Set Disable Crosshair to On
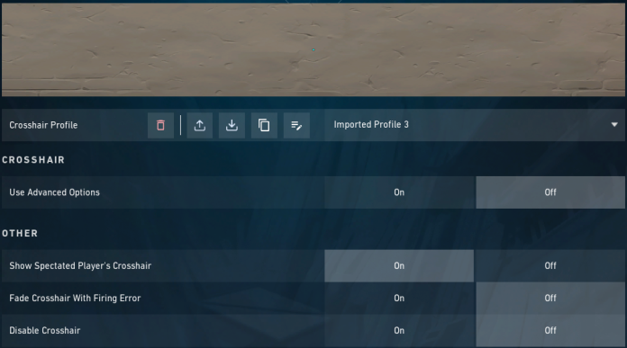The height and width of the screenshot is (348, 627). (399, 330)
